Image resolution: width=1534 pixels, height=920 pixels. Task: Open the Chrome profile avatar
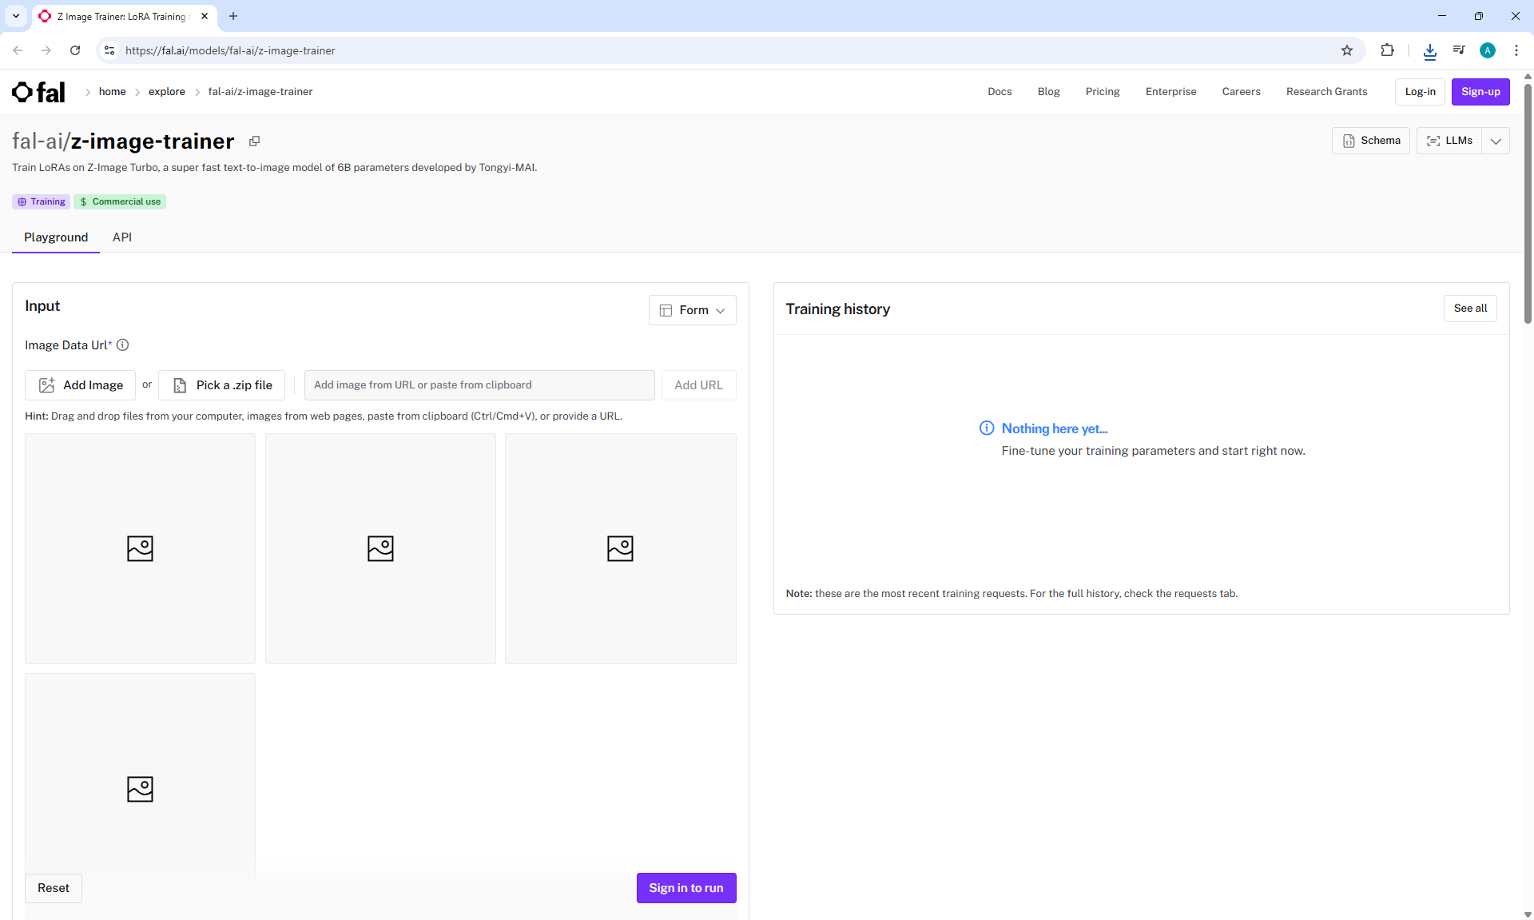pyautogui.click(x=1487, y=50)
